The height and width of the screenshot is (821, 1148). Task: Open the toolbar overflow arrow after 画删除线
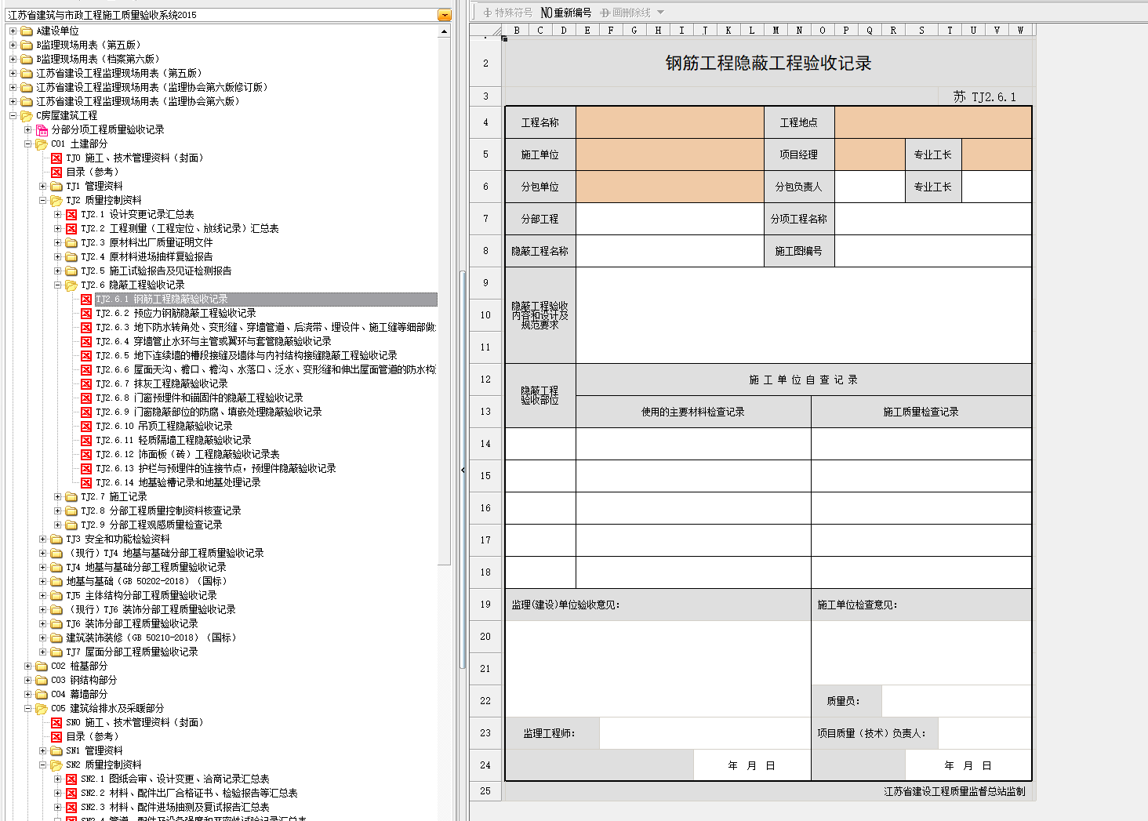tap(660, 13)
